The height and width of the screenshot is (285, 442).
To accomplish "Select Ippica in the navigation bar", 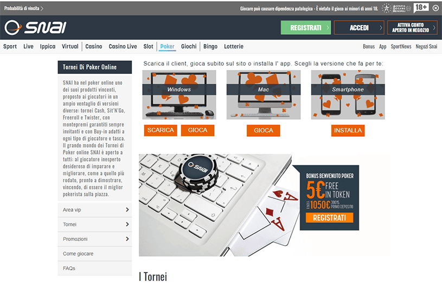I will click(x=47, y=46).
